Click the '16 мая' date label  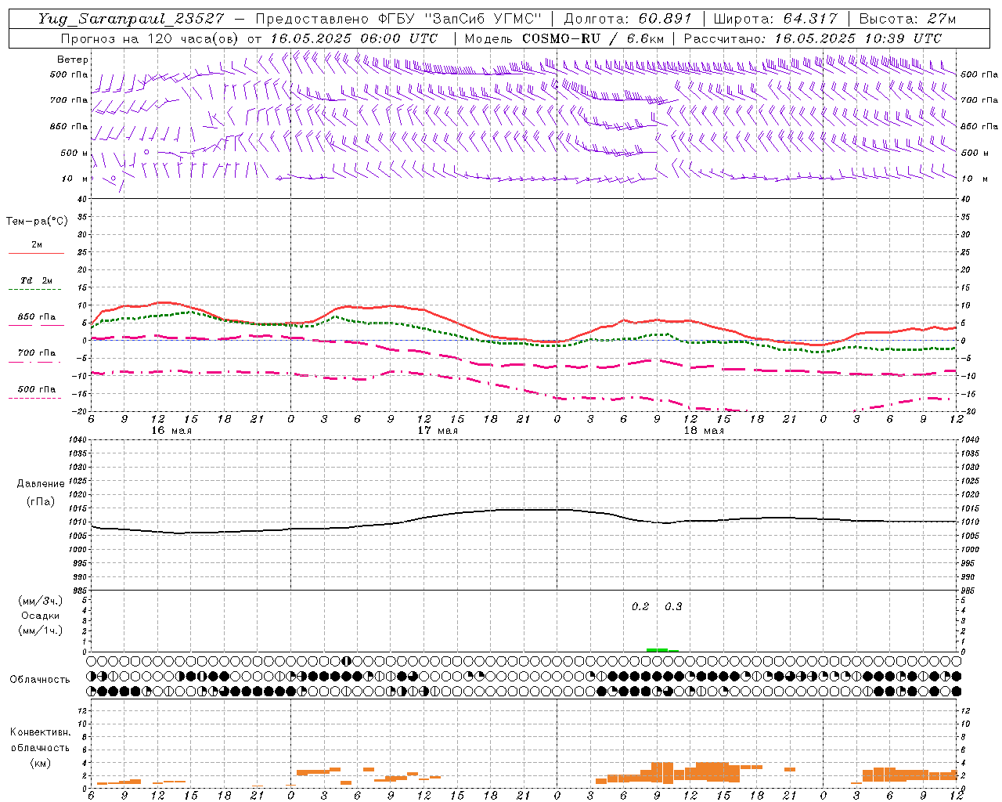(171, 431)
